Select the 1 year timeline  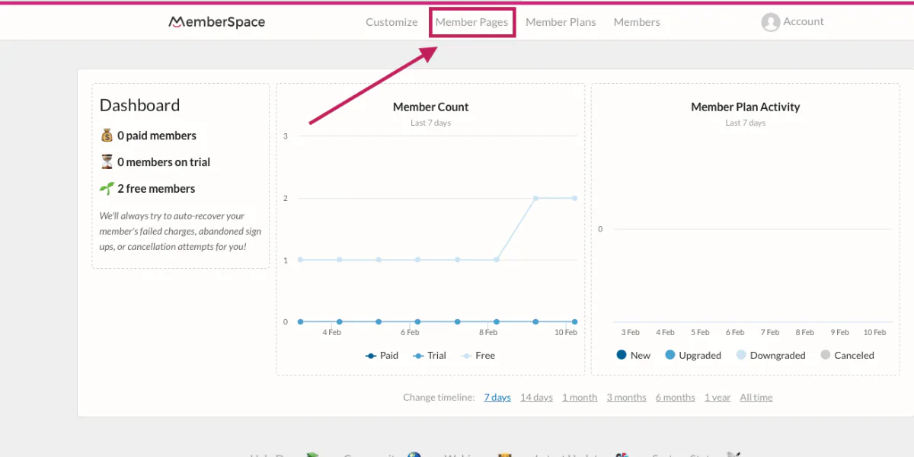(x=717, y=397)
